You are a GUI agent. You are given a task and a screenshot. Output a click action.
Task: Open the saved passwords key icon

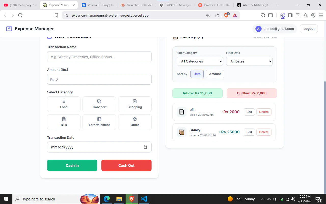(208, 15)
